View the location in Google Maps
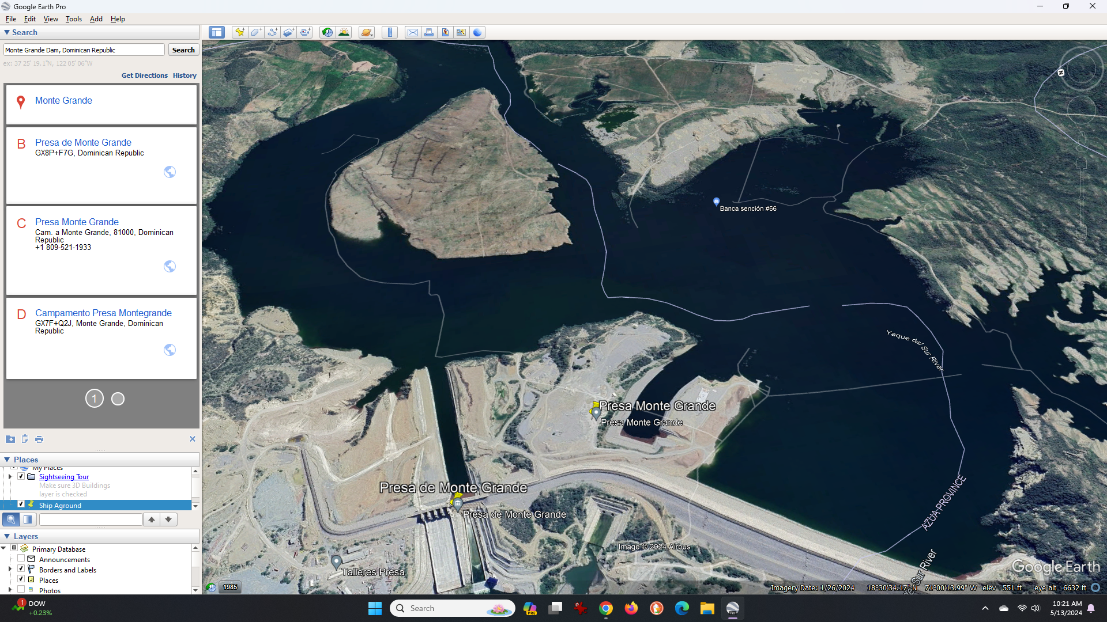Viewport: 1107px width, 622px height. 461,32
